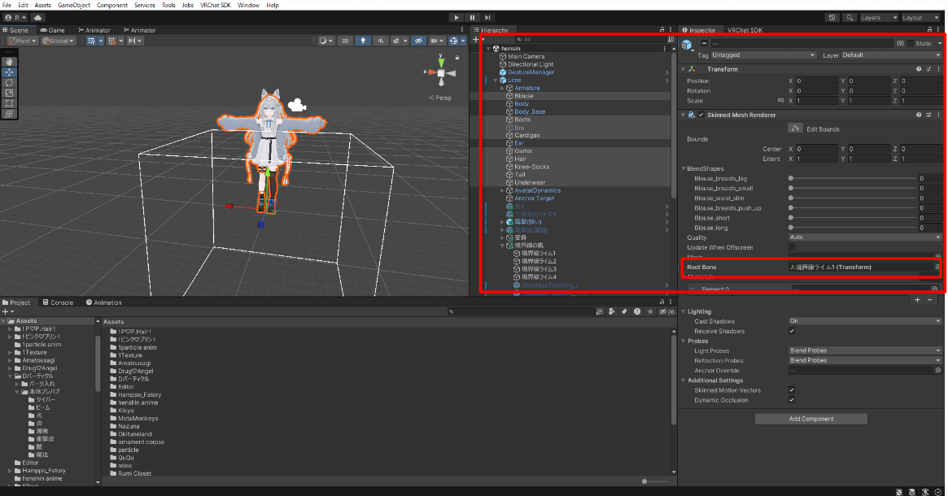Open the global search icon

tap(850, 18)
